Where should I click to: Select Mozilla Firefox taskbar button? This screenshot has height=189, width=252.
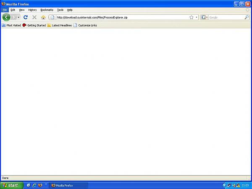68,186
